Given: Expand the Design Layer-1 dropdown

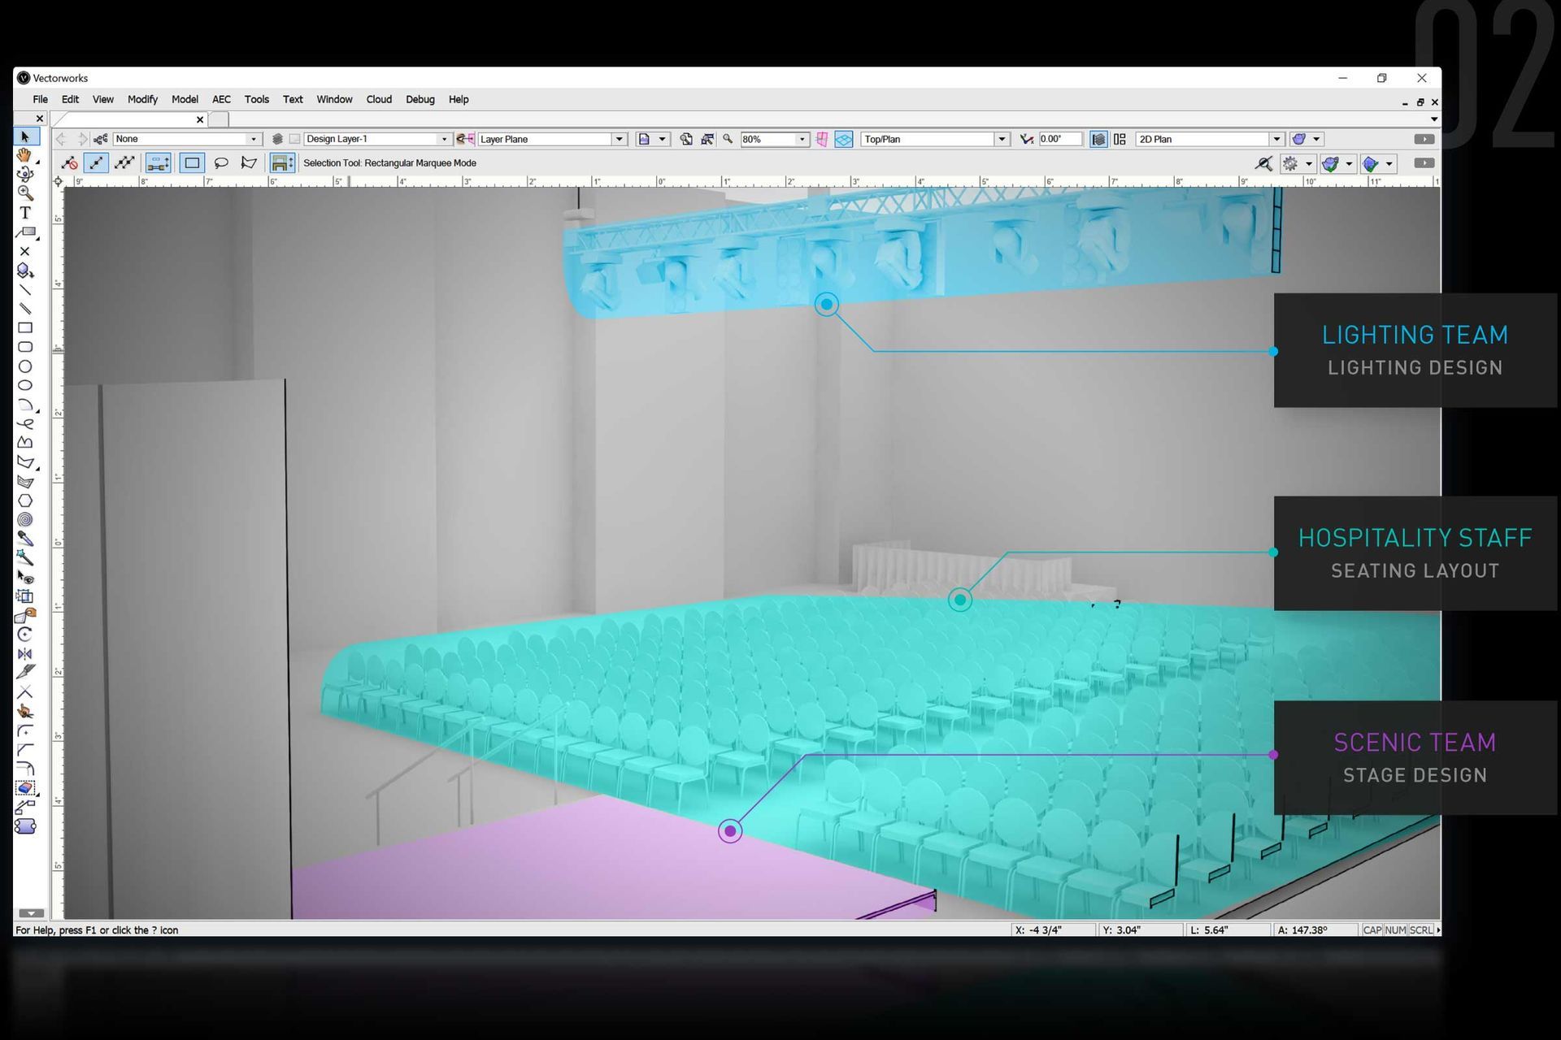Looking at the screenshot, I should (444, 140).
